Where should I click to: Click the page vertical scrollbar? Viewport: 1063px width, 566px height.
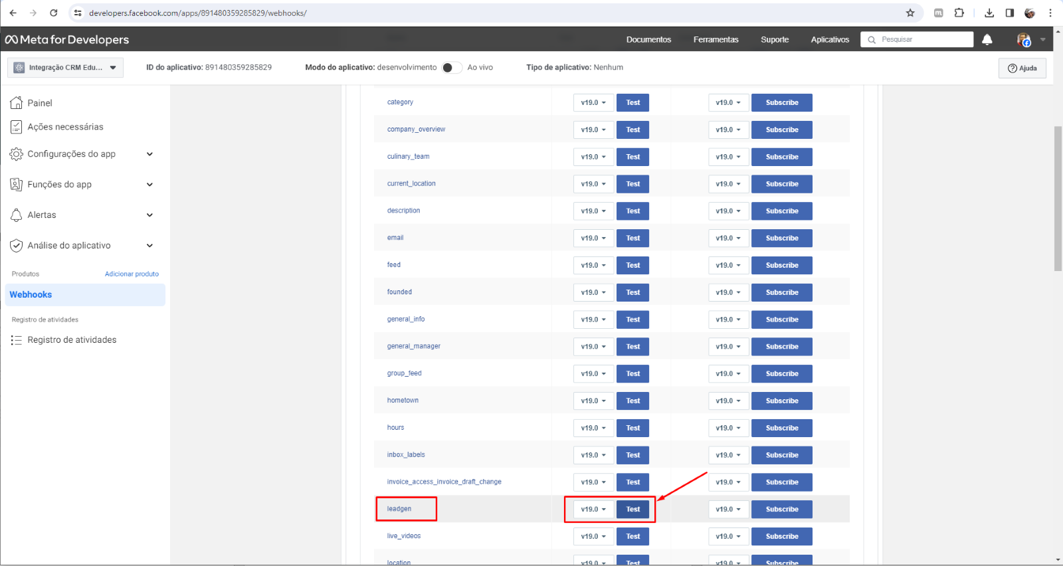[1058, 198]
